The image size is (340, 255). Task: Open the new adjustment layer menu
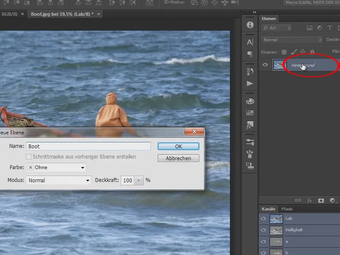(x=333, y=201)
